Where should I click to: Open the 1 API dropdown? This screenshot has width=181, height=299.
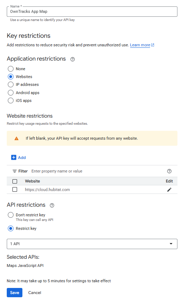[x=92, y=244]
